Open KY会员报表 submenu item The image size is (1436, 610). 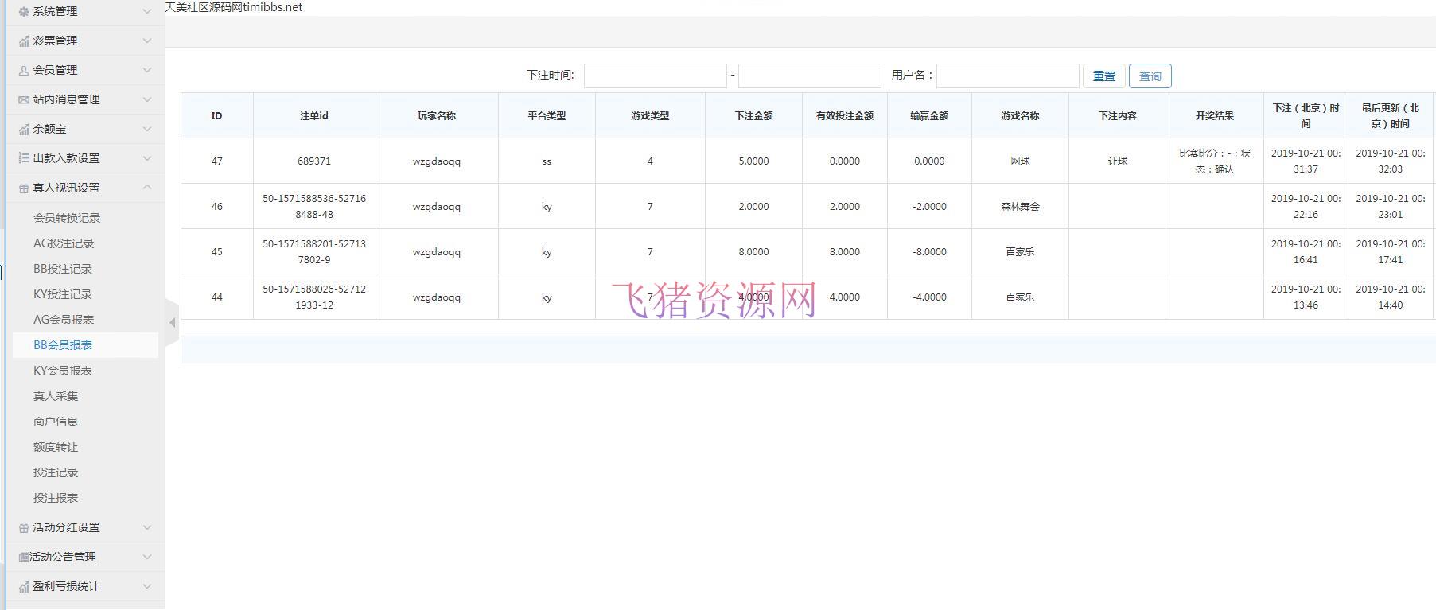coord(63,371)
